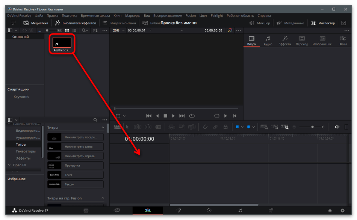The image size is (357, 220).
Task: Click the overwrite clip icon
Action: pos(182,127)
